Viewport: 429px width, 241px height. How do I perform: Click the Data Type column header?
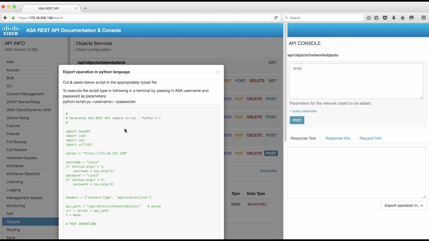click(256, 193)
